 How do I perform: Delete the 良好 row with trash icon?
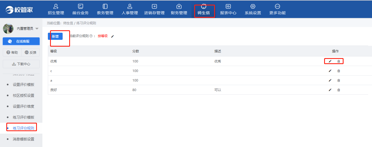tap(339, 90)
